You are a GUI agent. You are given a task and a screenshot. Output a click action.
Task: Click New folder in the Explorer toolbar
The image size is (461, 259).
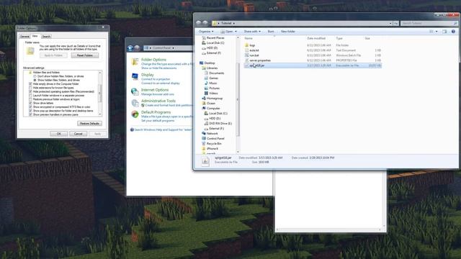(288, 32)
